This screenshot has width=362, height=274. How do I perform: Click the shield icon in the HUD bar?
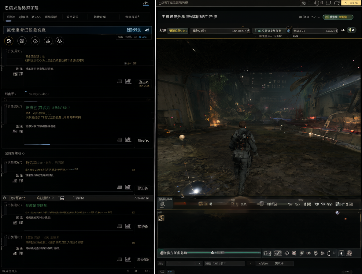pos(262,204)
